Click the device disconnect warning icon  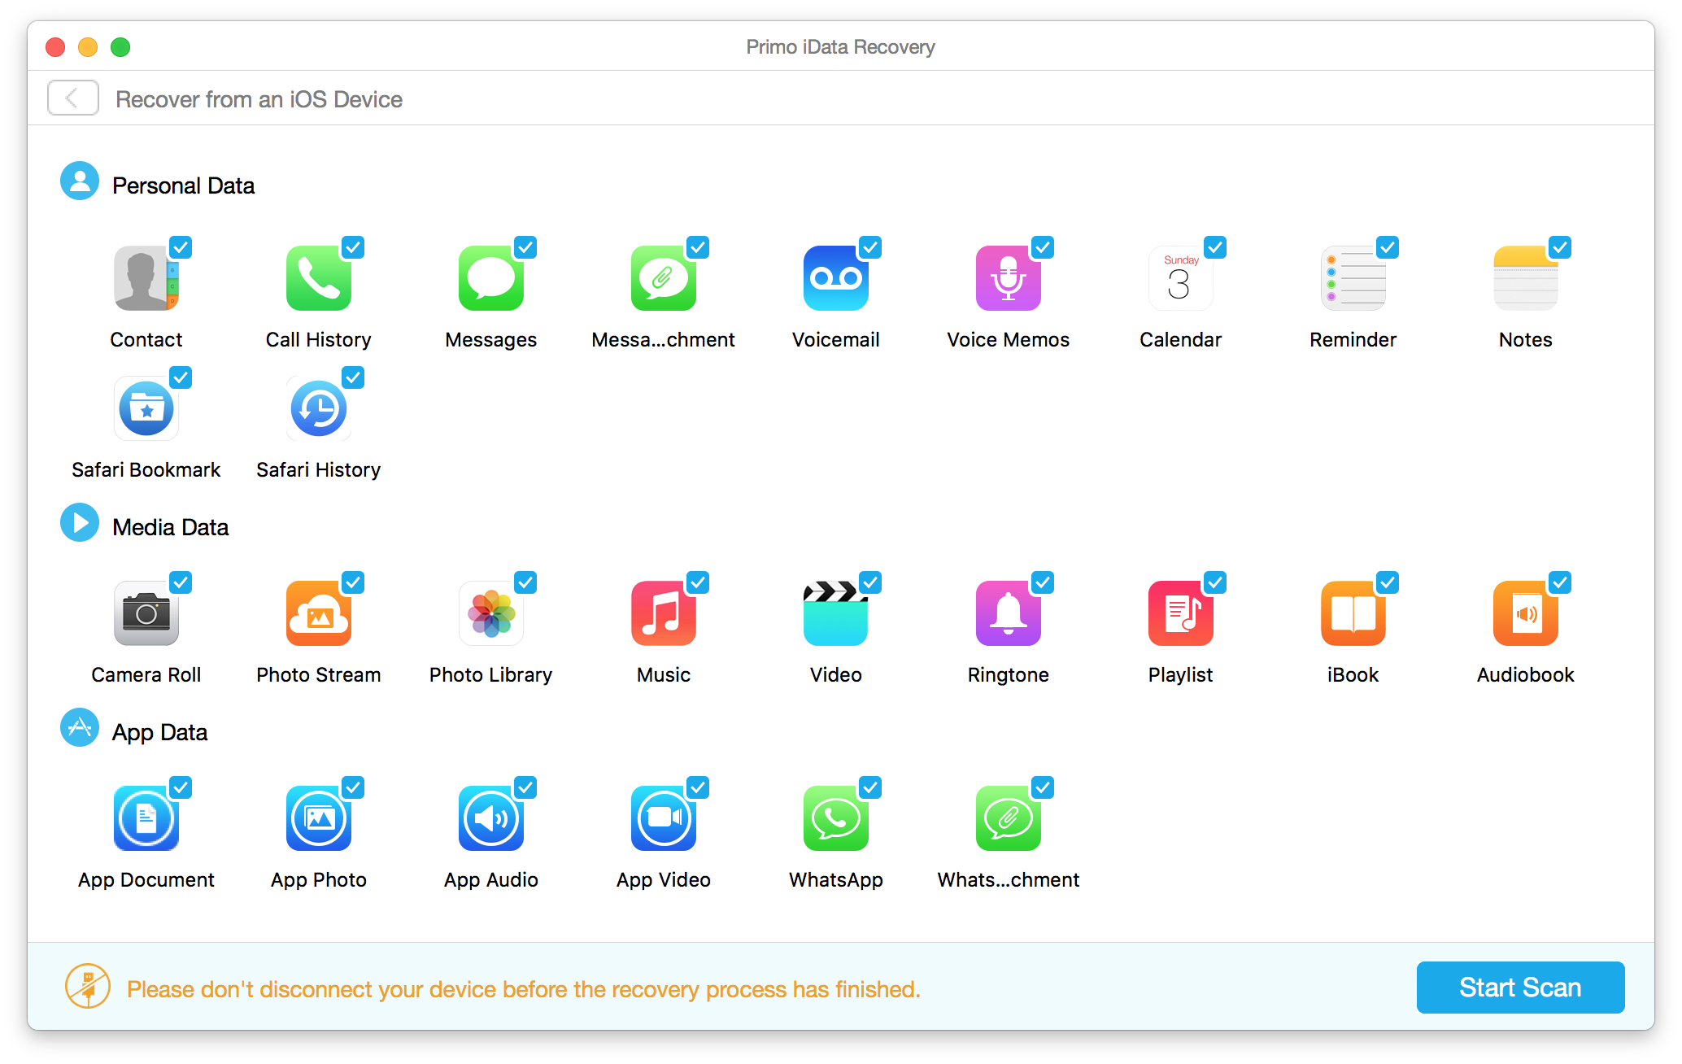pos(88,986)
